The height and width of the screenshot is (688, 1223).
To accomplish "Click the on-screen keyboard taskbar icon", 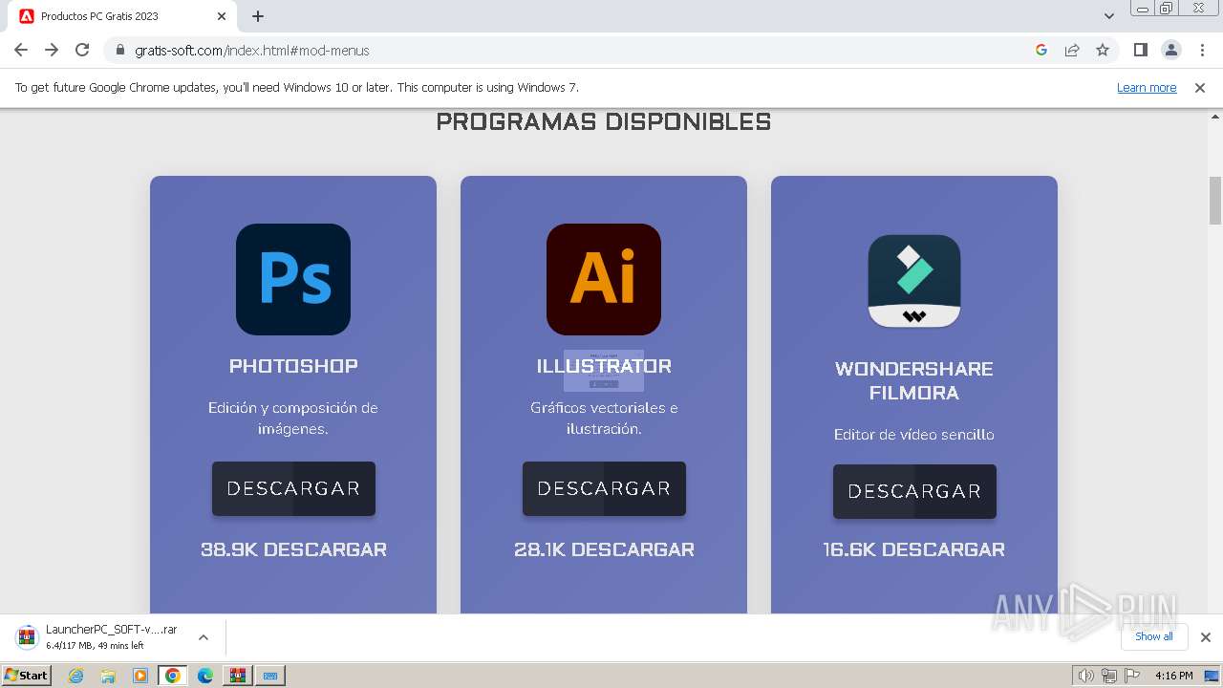I will (270, 676).
